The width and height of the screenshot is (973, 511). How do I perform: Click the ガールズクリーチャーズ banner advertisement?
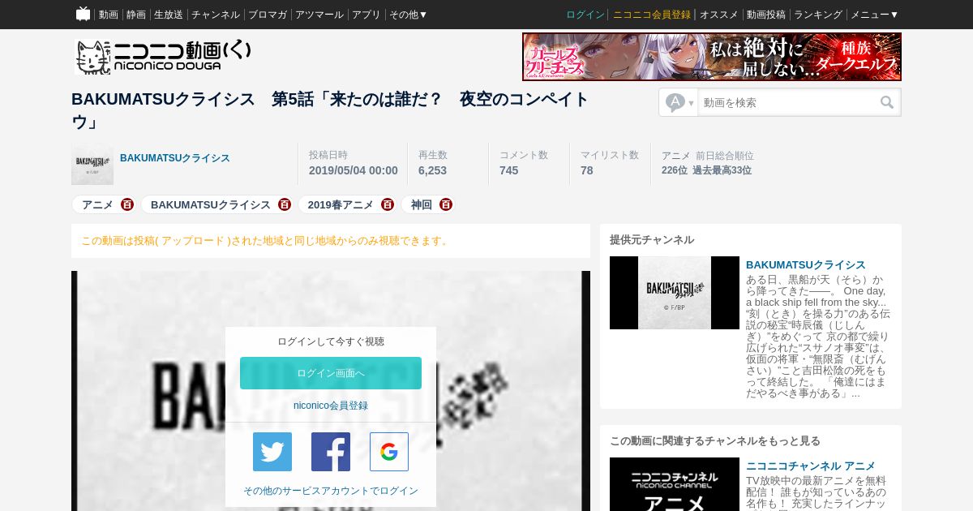(x=712, y=57)
